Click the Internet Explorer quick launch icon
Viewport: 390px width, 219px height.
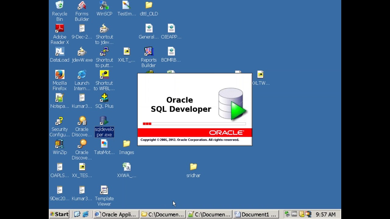(86, 214)
